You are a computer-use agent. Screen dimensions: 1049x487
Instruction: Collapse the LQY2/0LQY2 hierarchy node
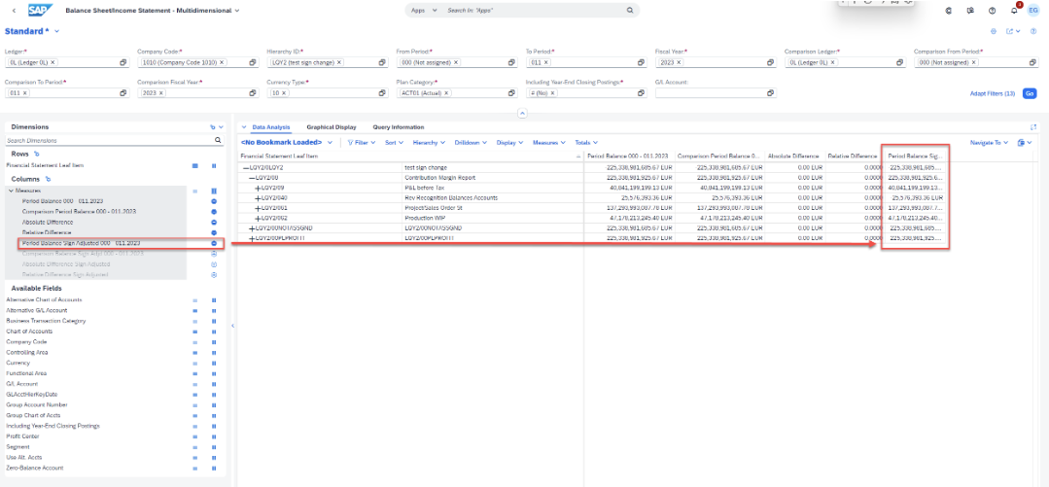tap(246, 167)
